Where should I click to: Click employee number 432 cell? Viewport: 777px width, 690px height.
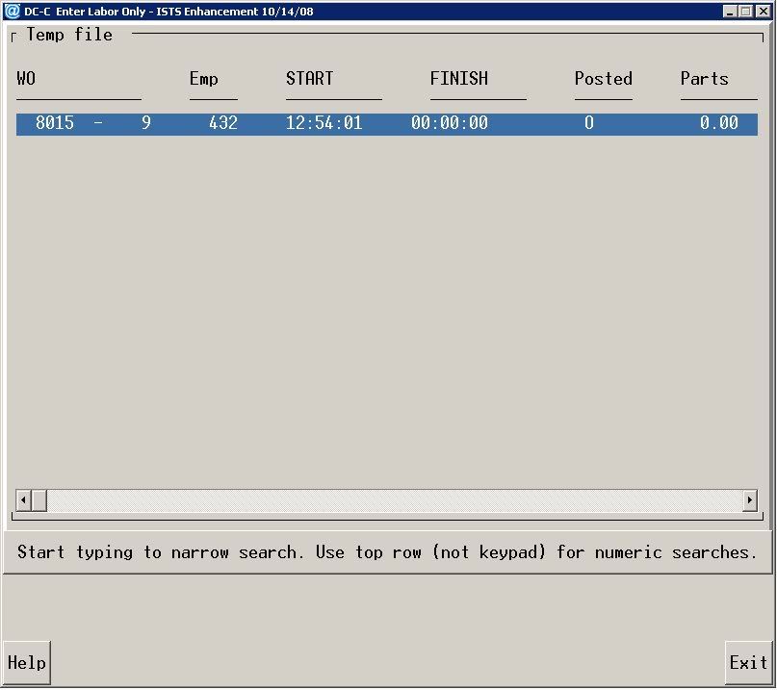tap(223, 123)
